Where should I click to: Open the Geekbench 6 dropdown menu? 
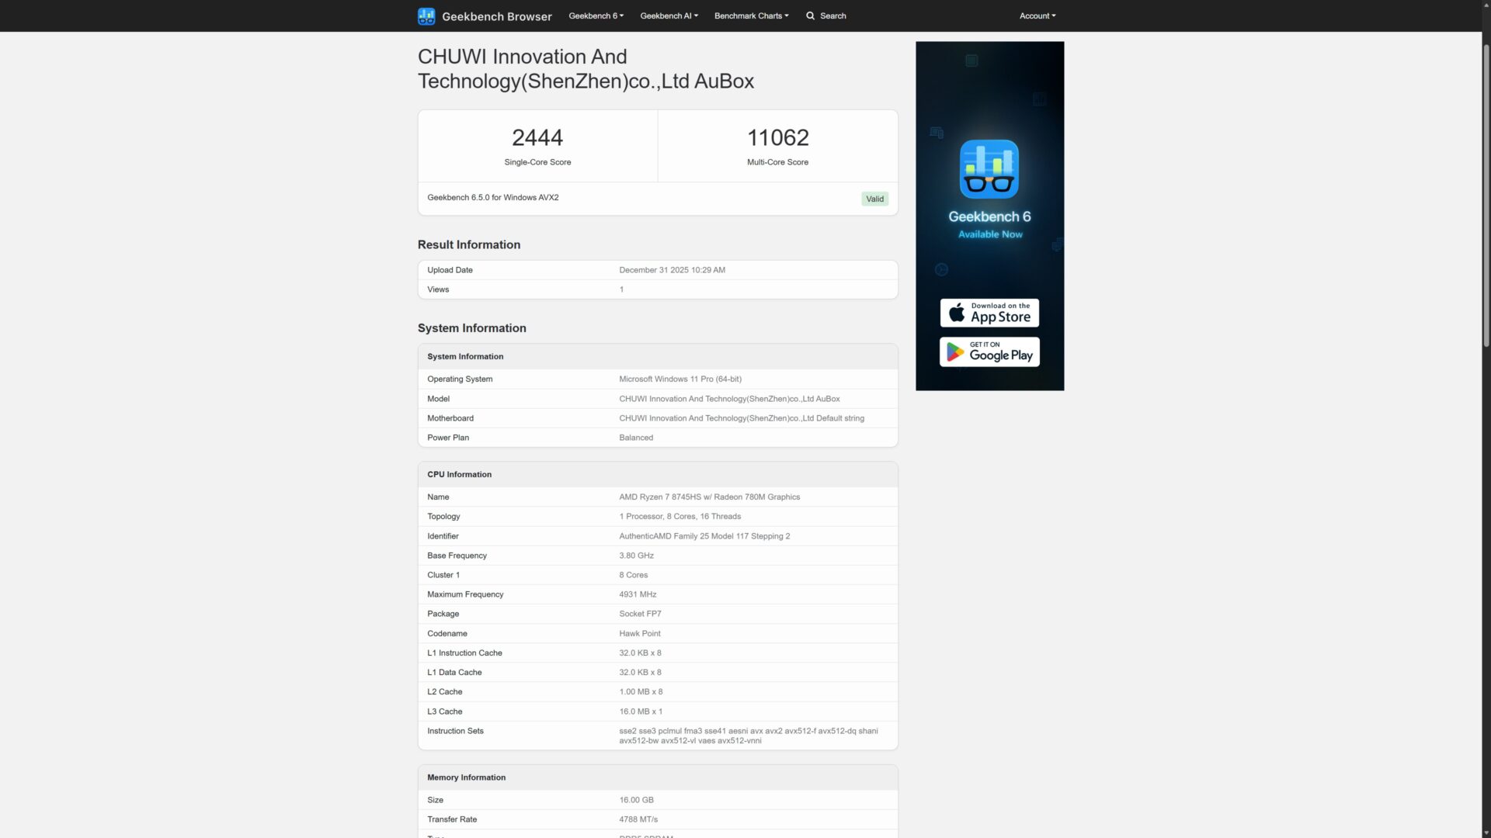[x=596, y=16]
